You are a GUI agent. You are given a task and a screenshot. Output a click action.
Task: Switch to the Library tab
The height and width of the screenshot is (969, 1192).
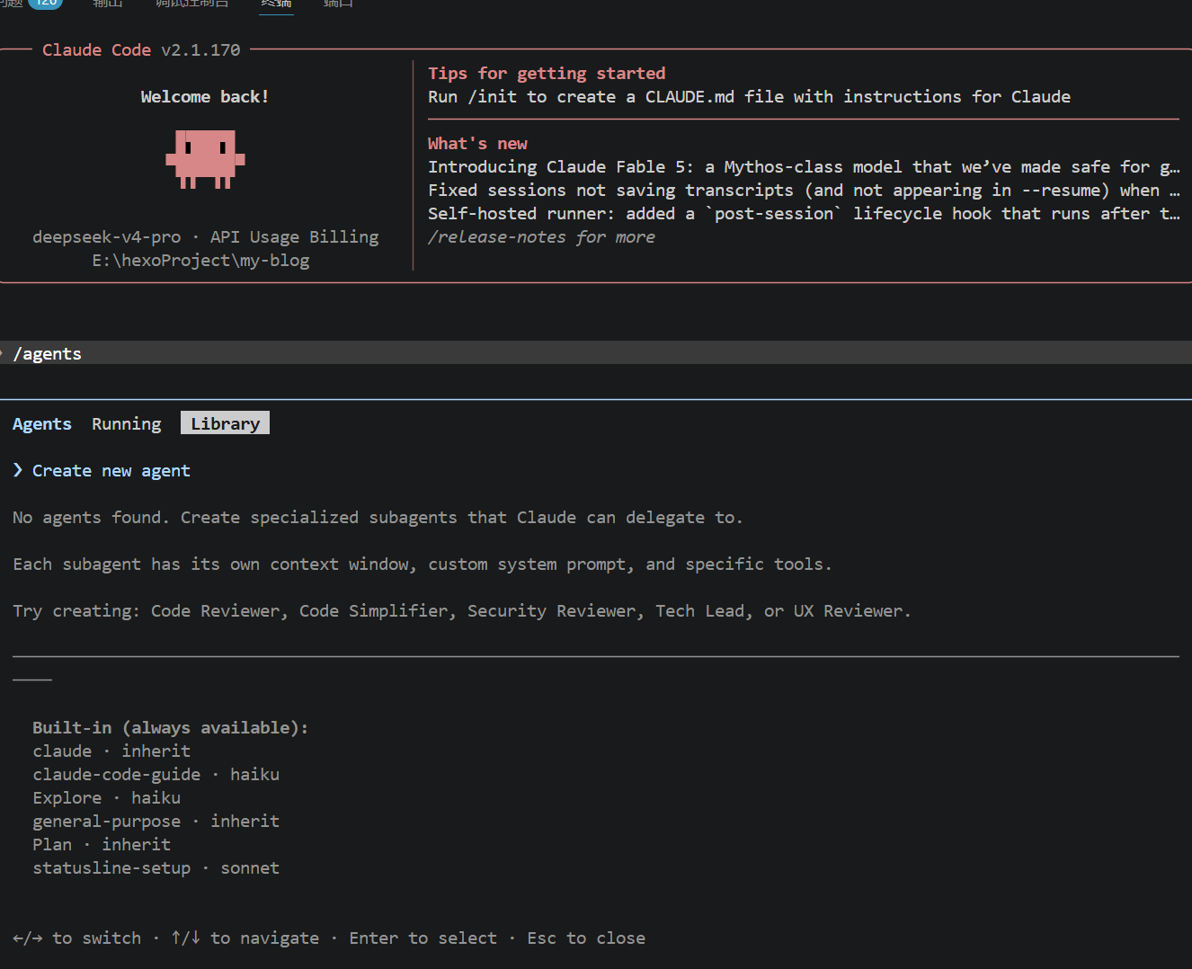pos(225,423)
